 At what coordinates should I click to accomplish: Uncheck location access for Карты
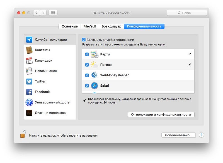pyautogui.click(x=87, y=54)
